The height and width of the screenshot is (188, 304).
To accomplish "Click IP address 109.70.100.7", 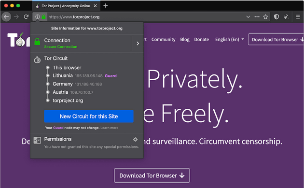I will click(82, 92).
